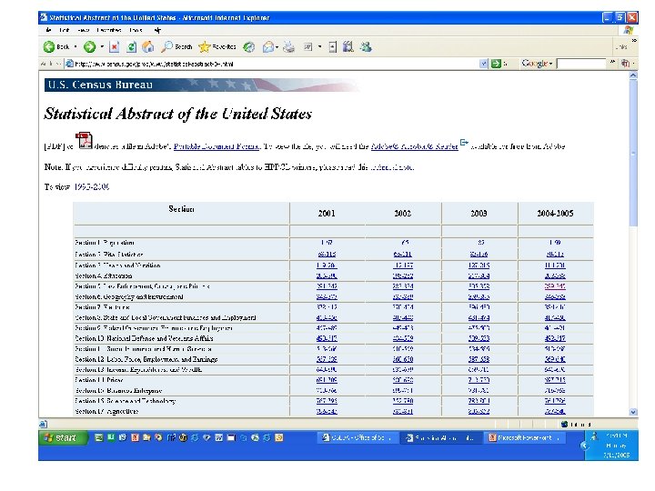Click the U.S. Census Bureau banner
The height and width of the screenshot is (491, 655).
coord(200,85)
